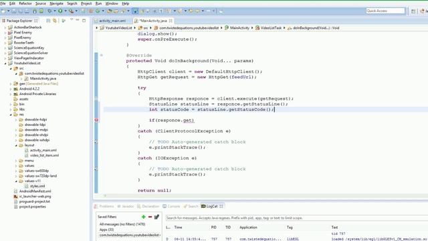Viewport: 428px width, 241px height.
Task: Switch to the Problems view tab
Action: point(104,206)
